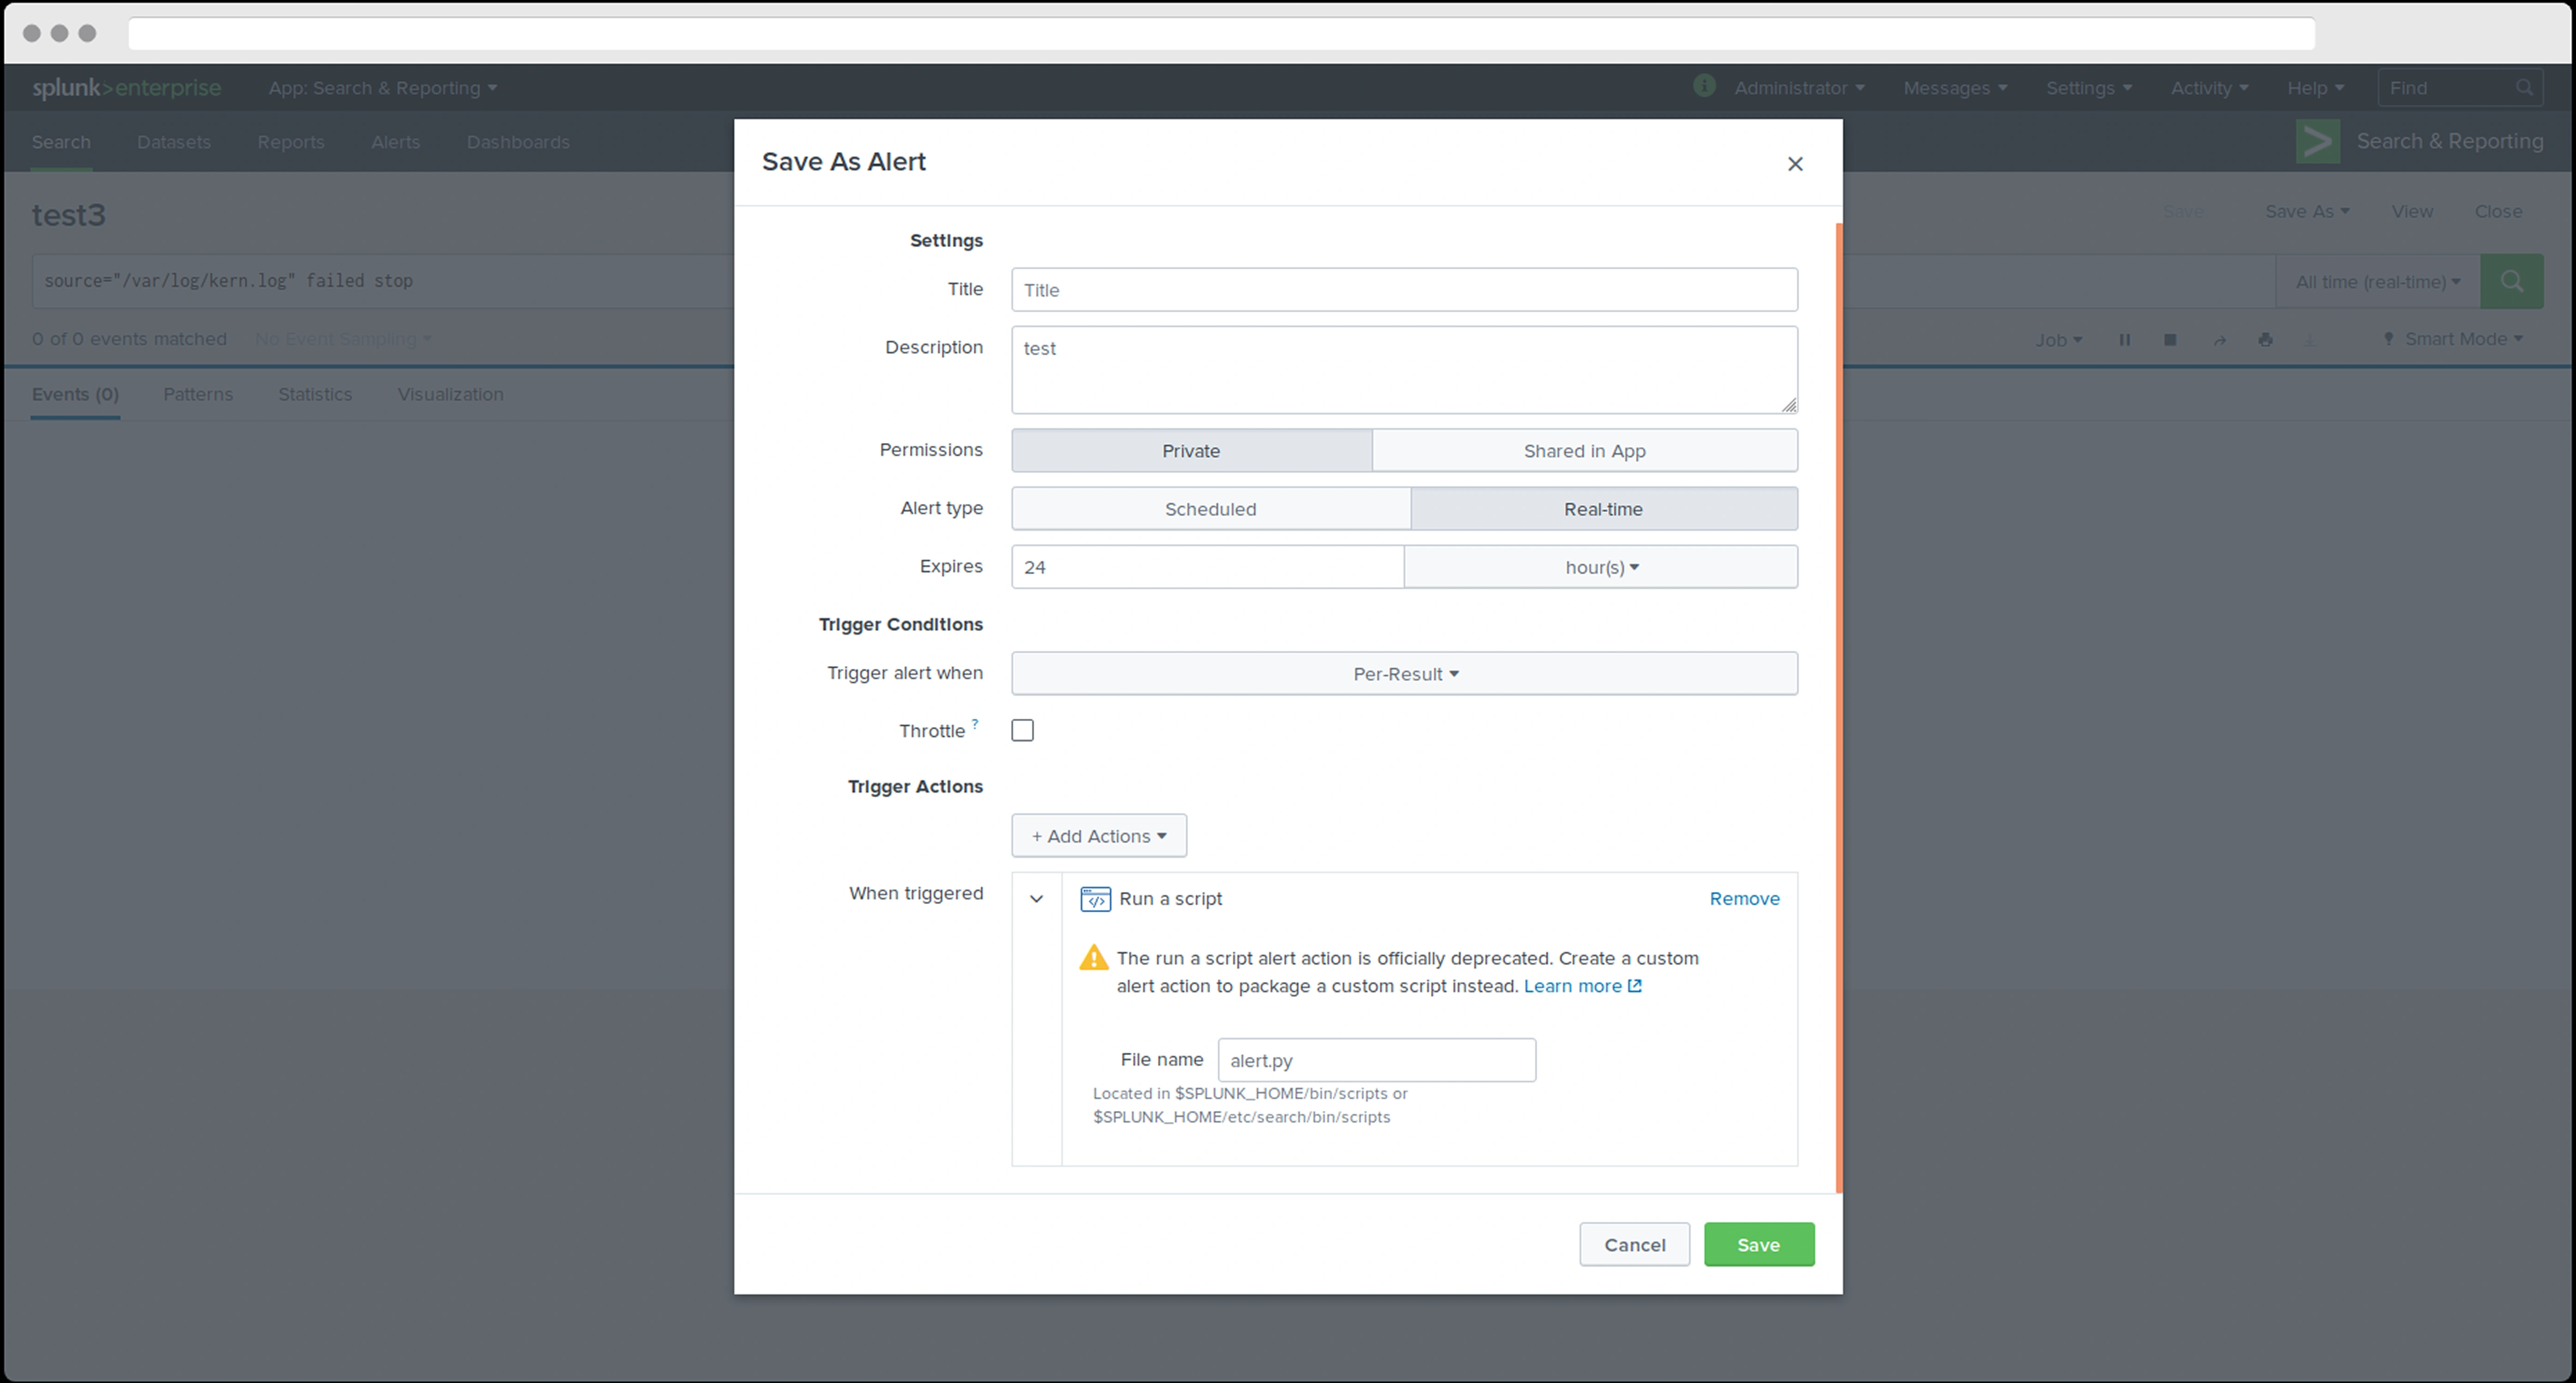Image resolution: width=2576 pixels, height=1383 pixels.
Task: Click the green Save button
Action: 1758,1245
